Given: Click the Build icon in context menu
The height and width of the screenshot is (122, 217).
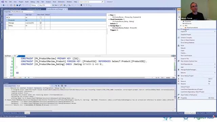Looking at the screenshot, I should click(179, 45).
